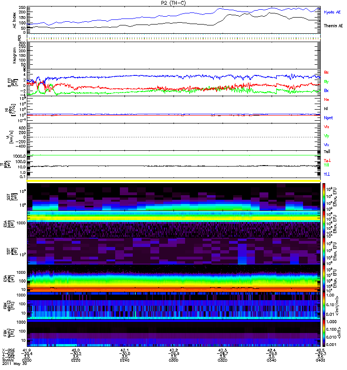Click the plot title P2 (TH-C)
347x370 pixels.
tap(173, 3)
